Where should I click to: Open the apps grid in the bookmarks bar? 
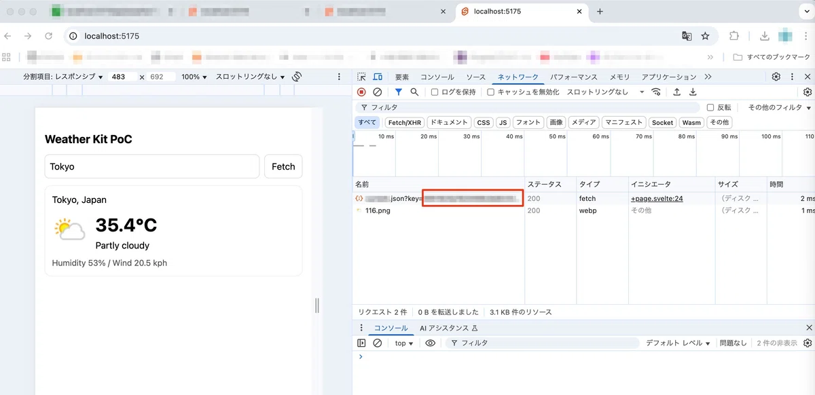point(7,57)
